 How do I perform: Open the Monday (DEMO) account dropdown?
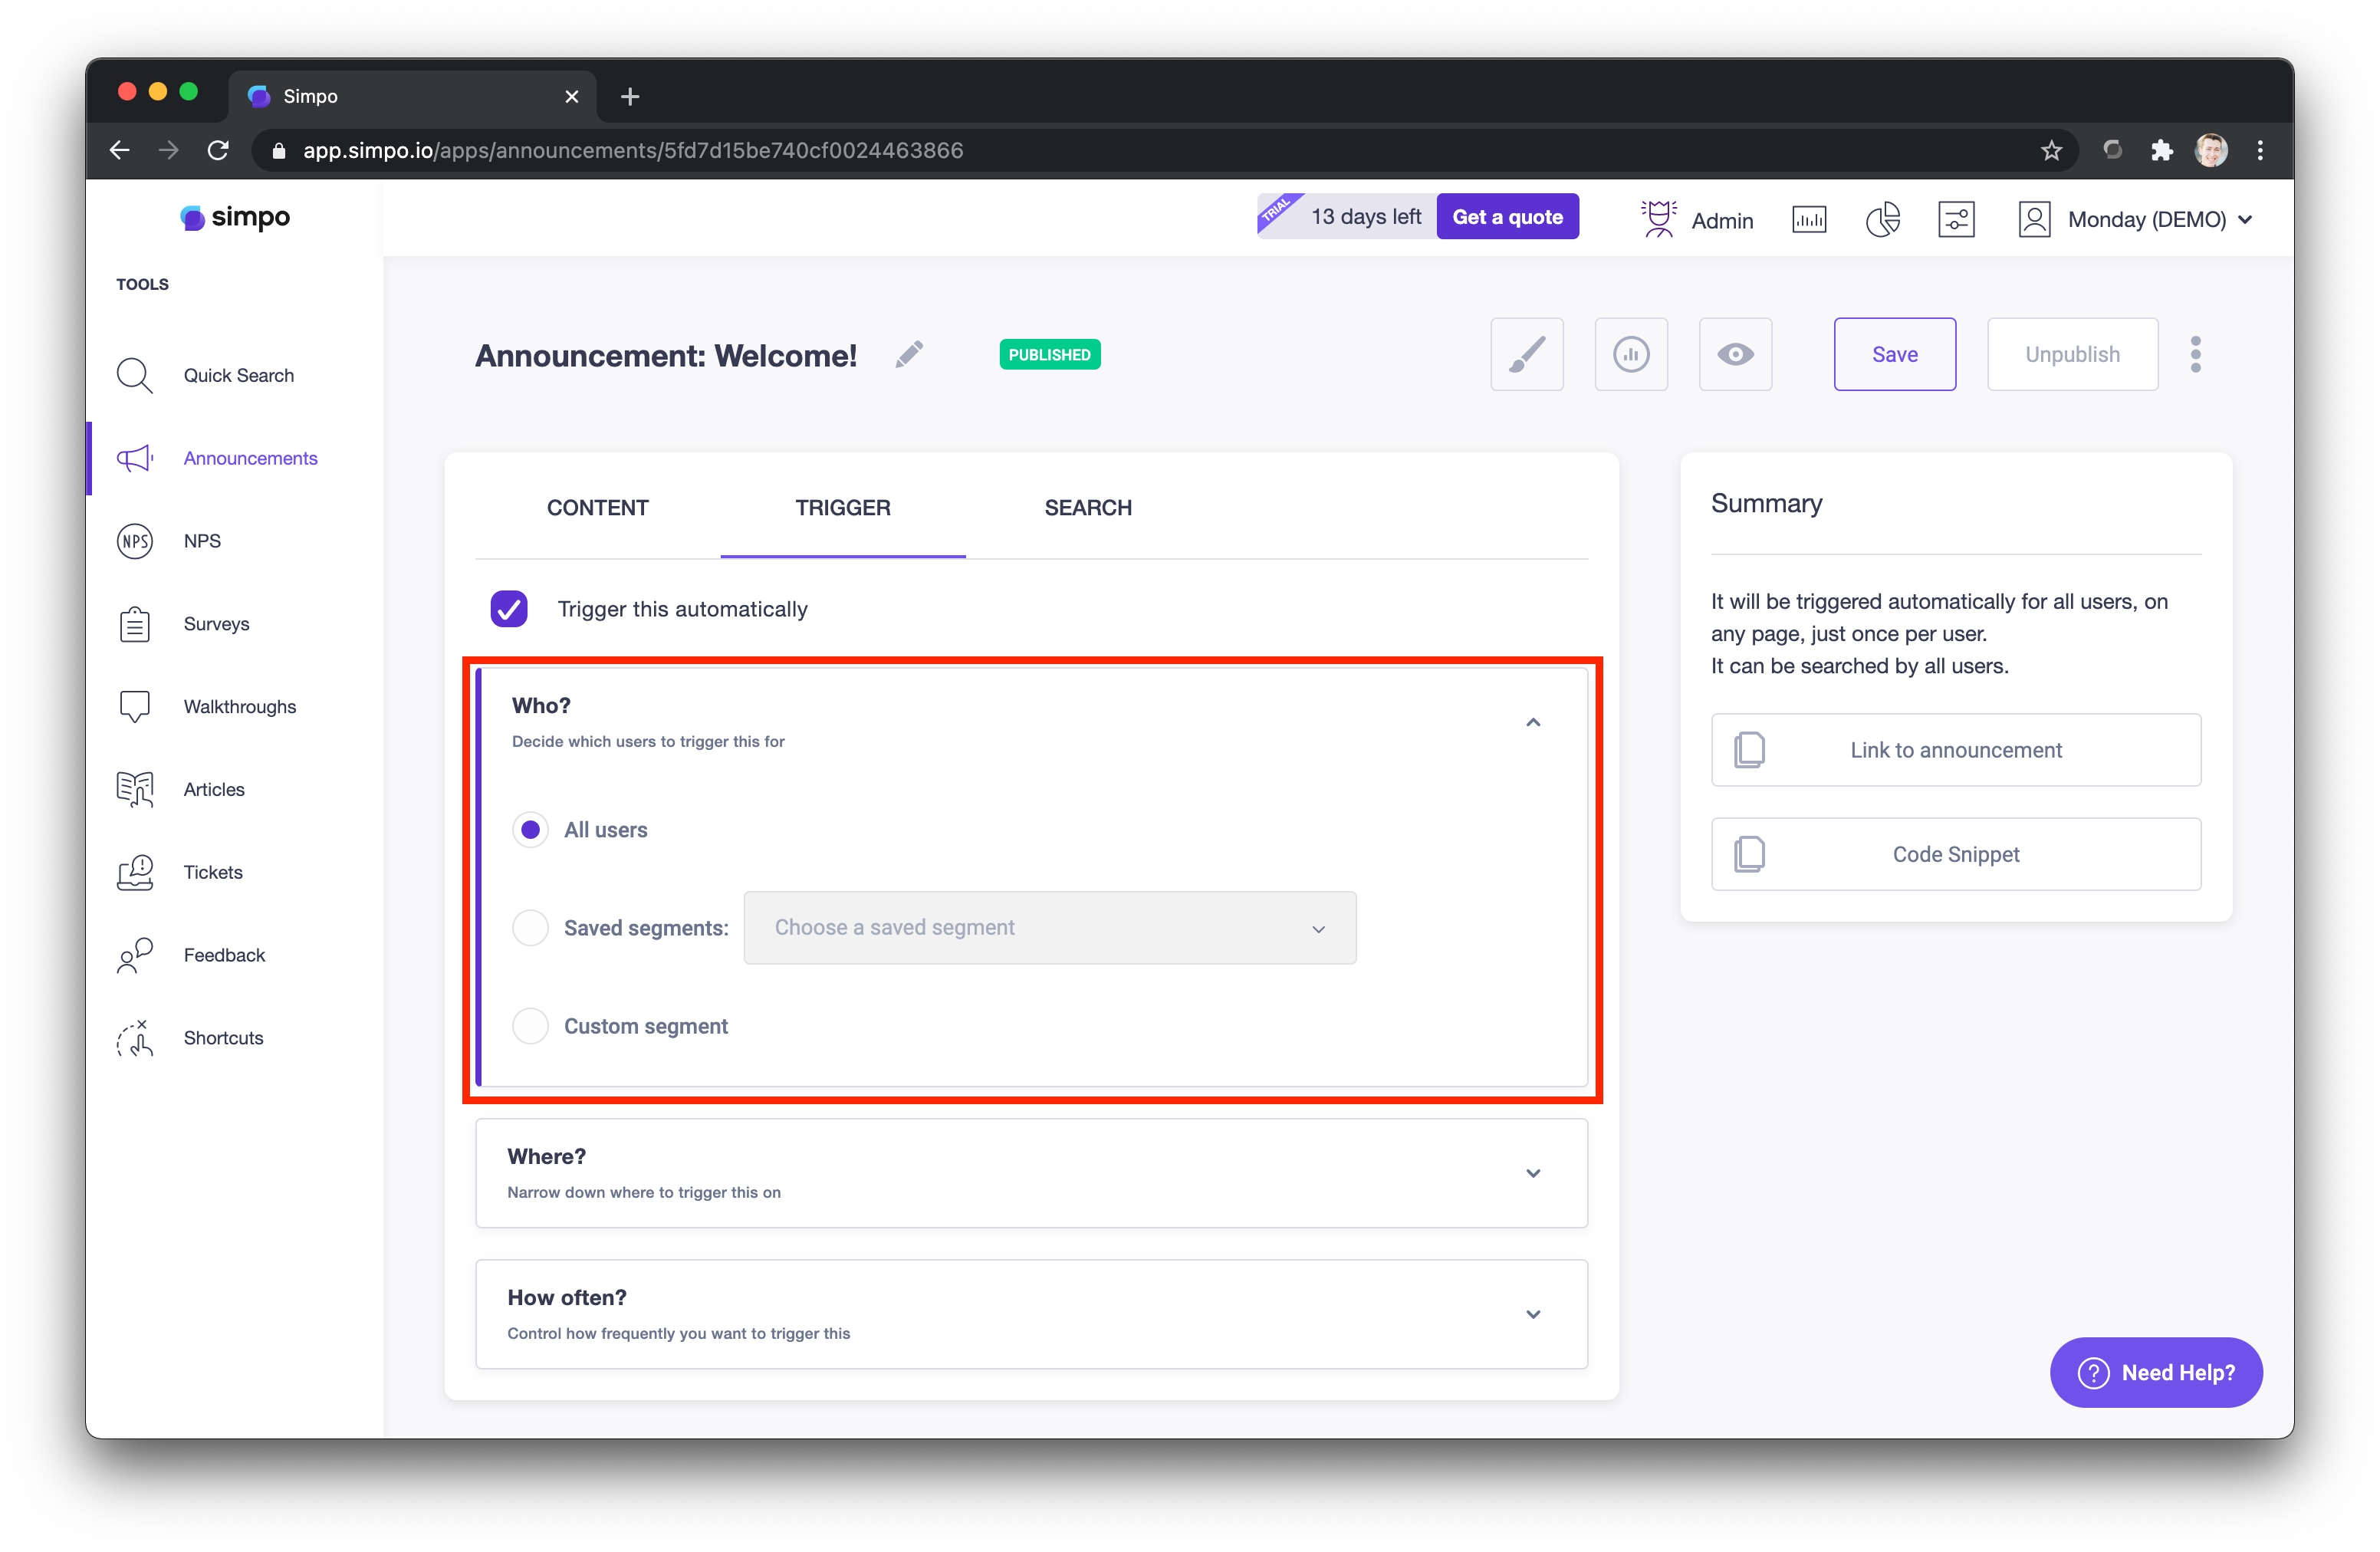tap(2160, 219)
